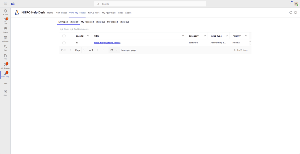Select the Teams icon in sidebar

pyautogui.click(x=5, y=29)
